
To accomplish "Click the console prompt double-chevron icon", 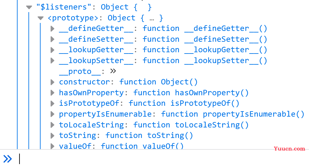I will point(8,159).
